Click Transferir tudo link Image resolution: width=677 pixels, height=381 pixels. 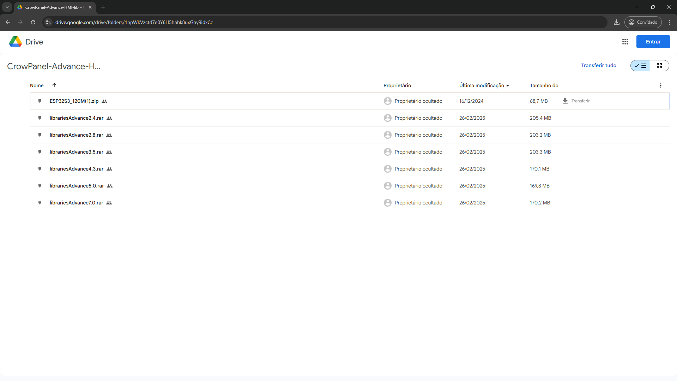coord(599,65)
